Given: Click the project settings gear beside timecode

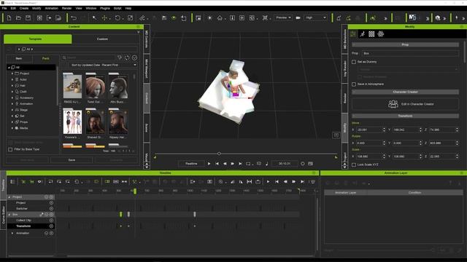Looking at the screenshot, I should (x=303, y=164).
